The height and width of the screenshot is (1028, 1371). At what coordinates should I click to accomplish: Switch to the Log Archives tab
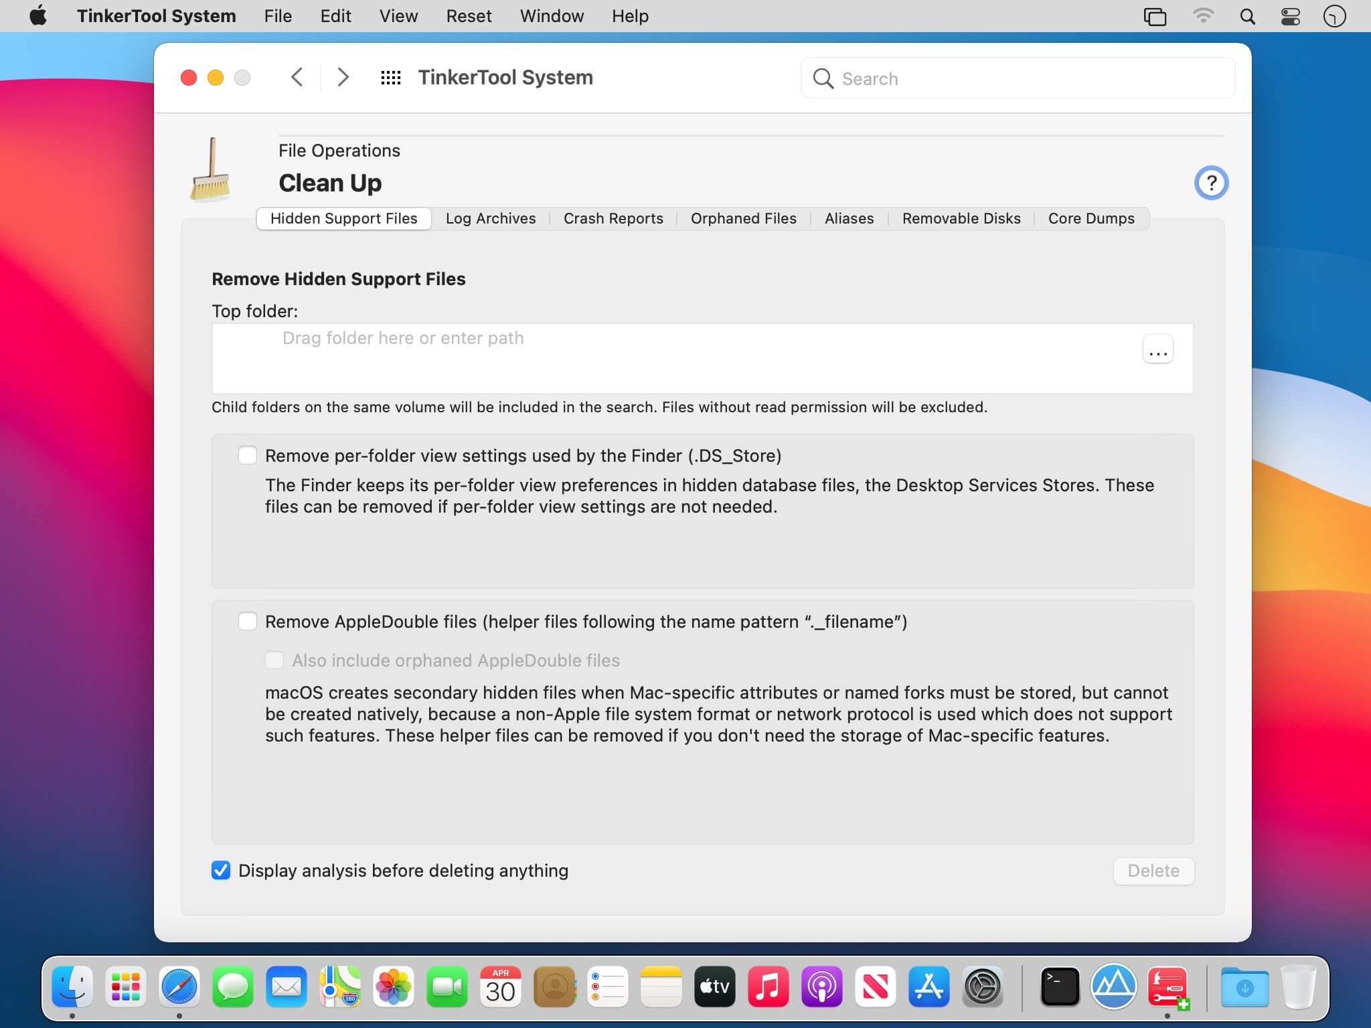point(491,219)
